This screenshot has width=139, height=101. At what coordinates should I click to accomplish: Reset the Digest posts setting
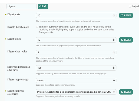coord(126,15)
